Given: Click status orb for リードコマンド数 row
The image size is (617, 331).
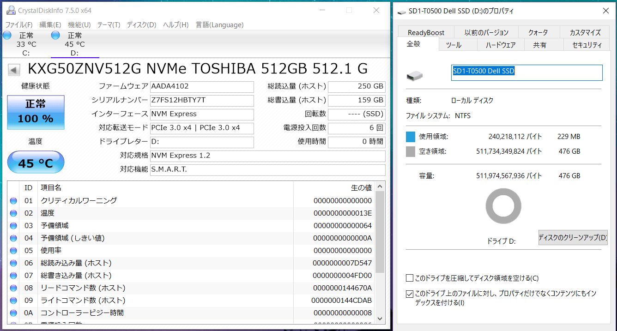Looking at the screenshot, I should click(13, 288).
